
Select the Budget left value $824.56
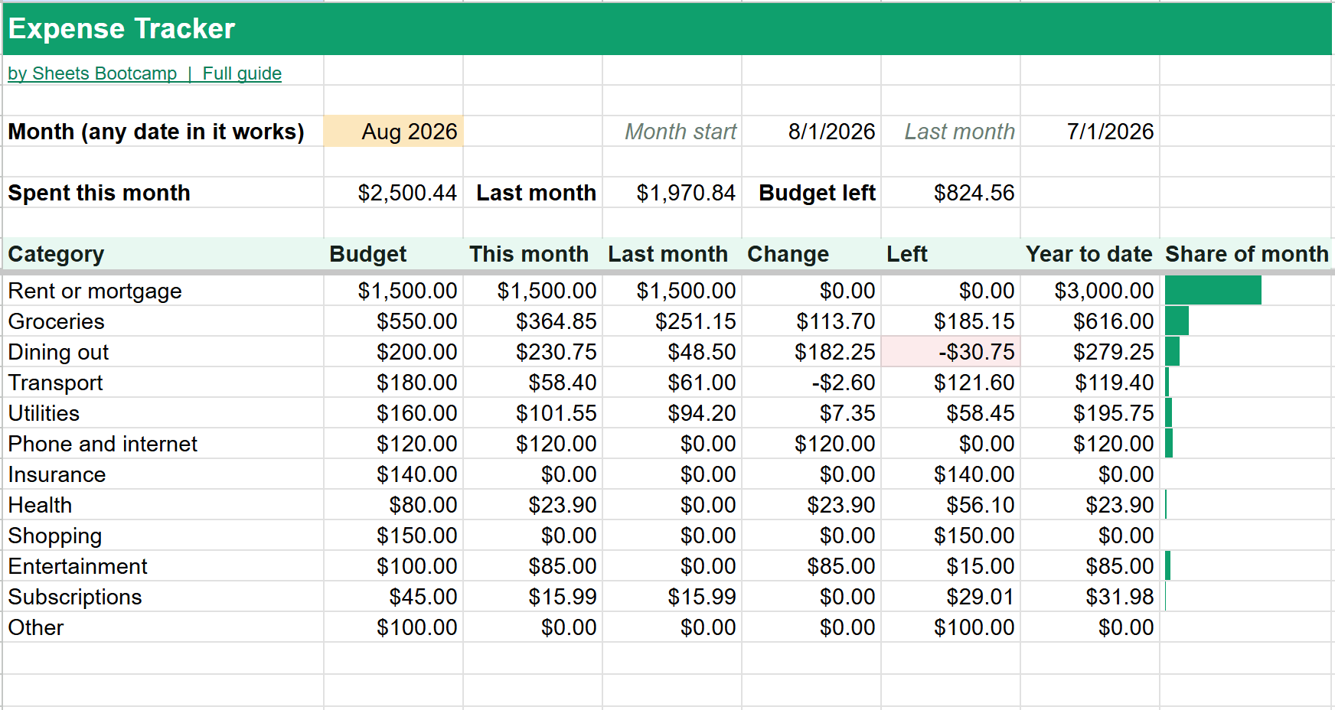point(951,193)
